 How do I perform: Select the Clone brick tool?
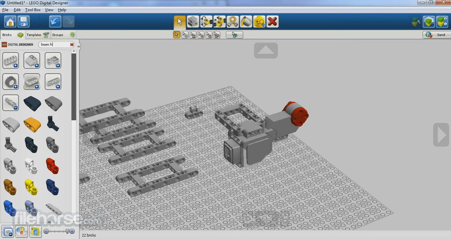pos(193,22)
